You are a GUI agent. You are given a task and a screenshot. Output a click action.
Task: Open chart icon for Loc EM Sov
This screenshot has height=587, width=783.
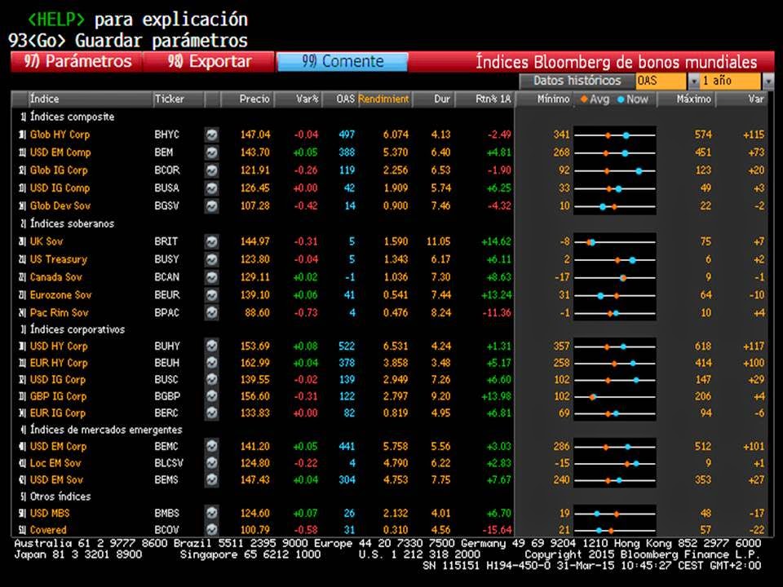pos(212,463)
